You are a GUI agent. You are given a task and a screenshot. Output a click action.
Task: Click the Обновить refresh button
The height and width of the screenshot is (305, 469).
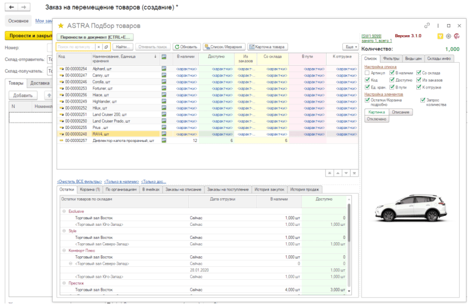(x=187, y=46)
